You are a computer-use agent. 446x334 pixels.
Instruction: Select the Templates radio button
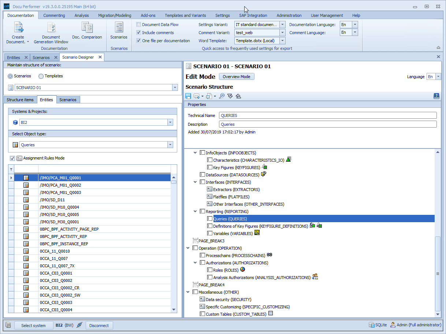pos(41,76)
